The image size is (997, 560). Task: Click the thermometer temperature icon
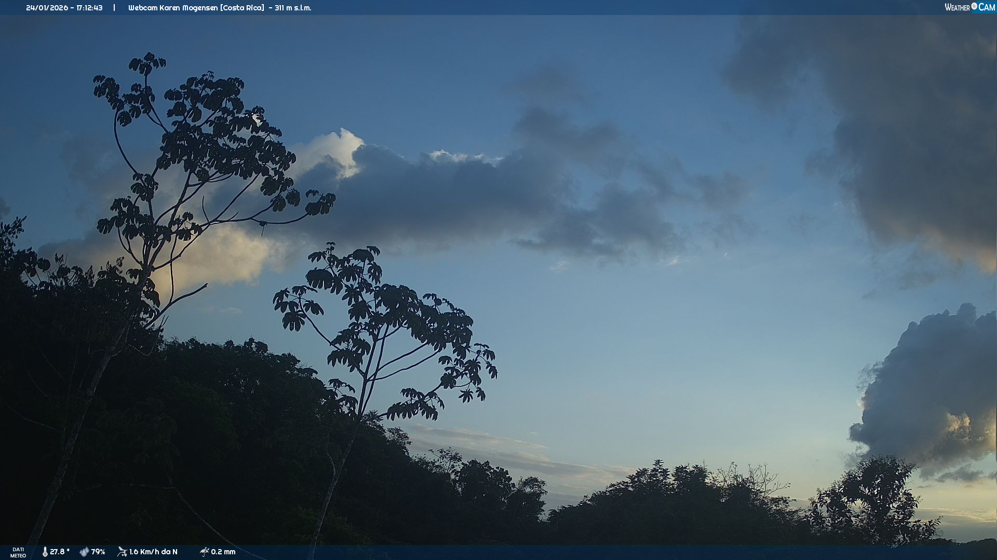(x=45, y=552)
